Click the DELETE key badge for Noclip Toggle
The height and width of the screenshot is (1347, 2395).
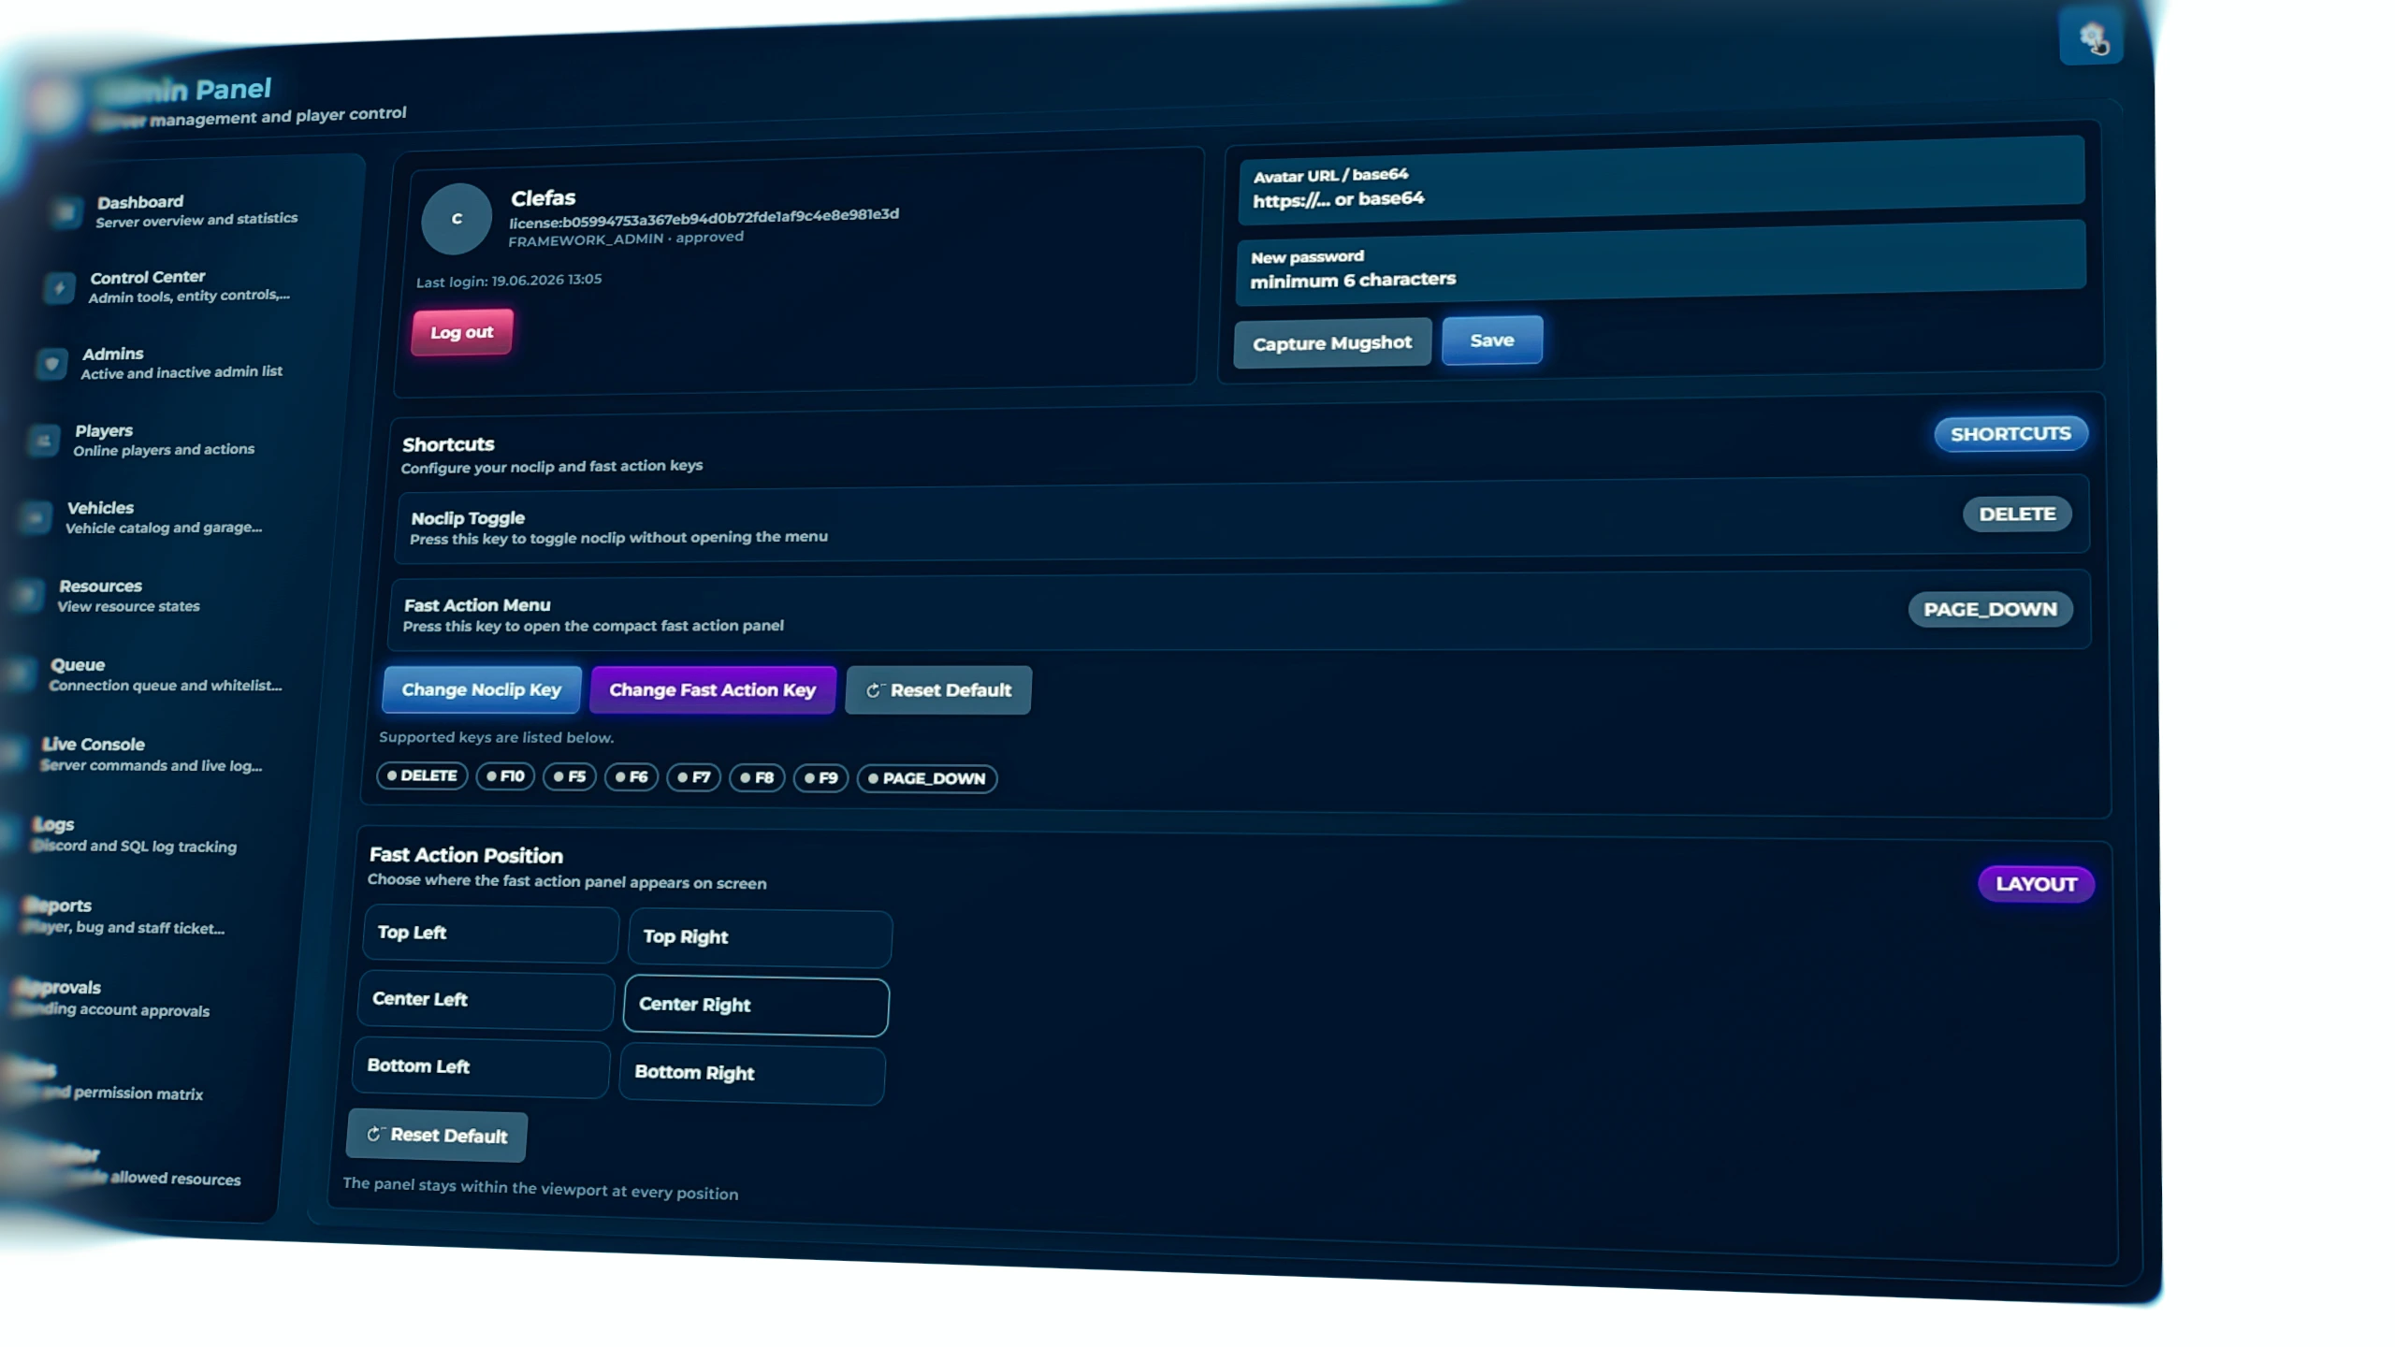click(2017, 514)
